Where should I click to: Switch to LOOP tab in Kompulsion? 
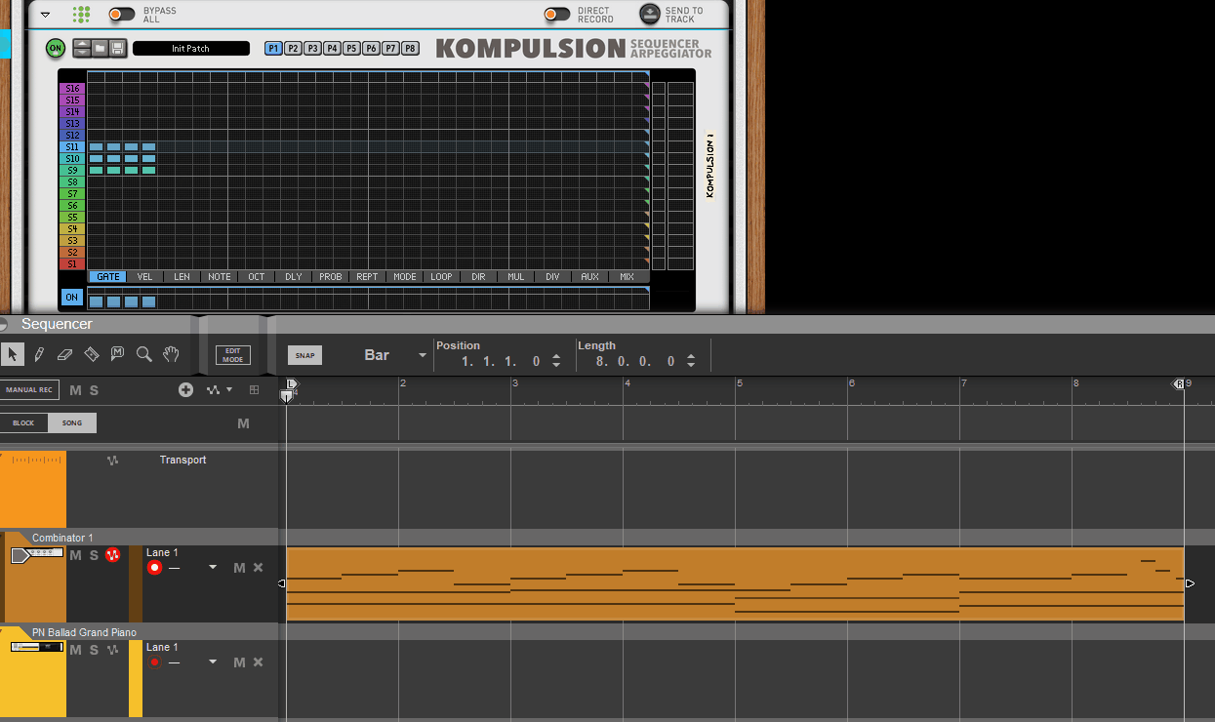point(441,277)
